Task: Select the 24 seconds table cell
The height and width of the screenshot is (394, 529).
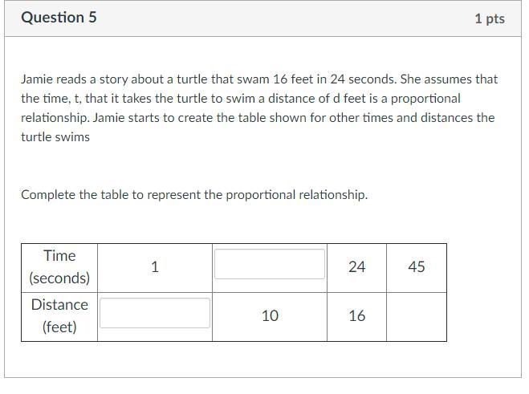Action: pyautogui.click(x=357, y=267)
